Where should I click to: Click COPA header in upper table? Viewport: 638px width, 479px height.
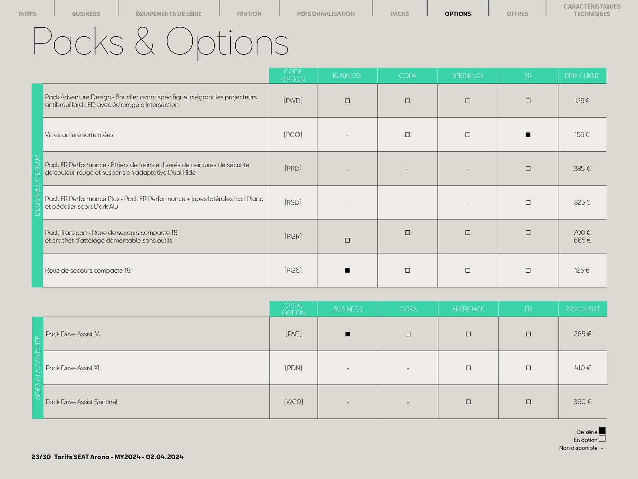408,75
